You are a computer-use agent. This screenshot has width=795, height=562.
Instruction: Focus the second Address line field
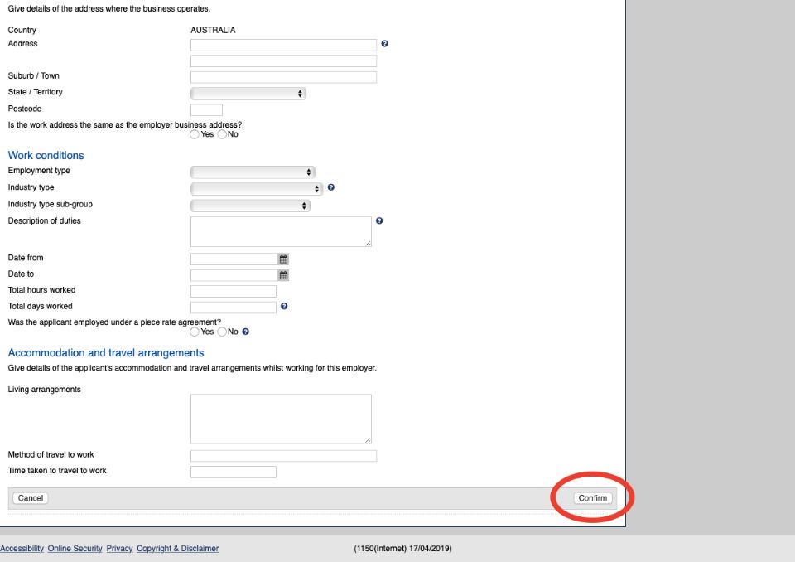(x=283, y=61)
